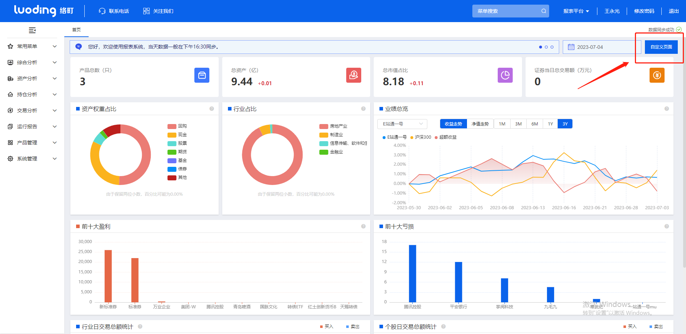Click the blue product count card icon
The image size is (686, 334).
[202, 75]
